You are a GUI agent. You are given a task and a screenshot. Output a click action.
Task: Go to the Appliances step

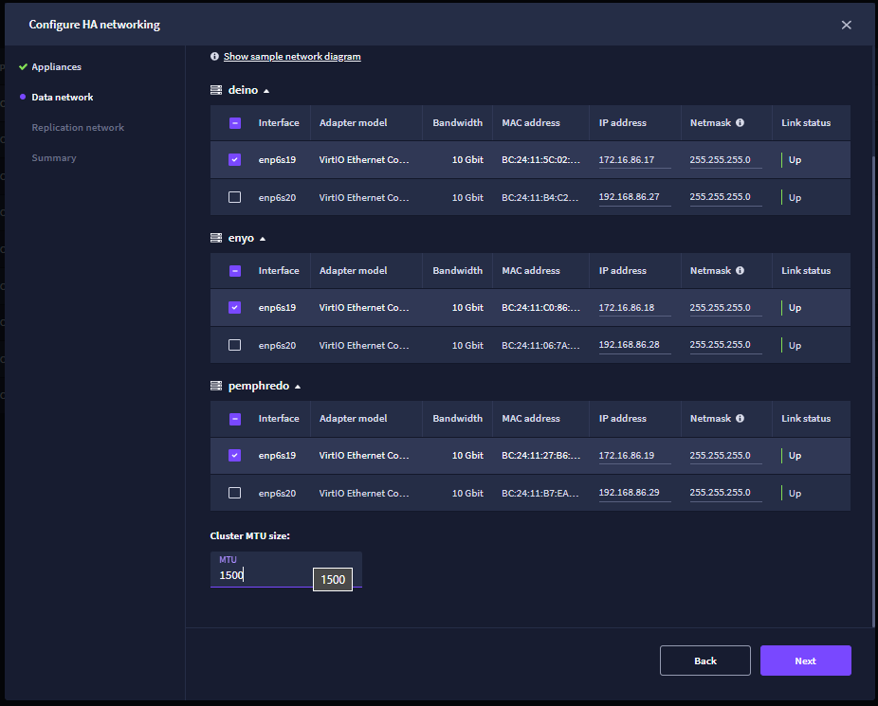point(57,66)
